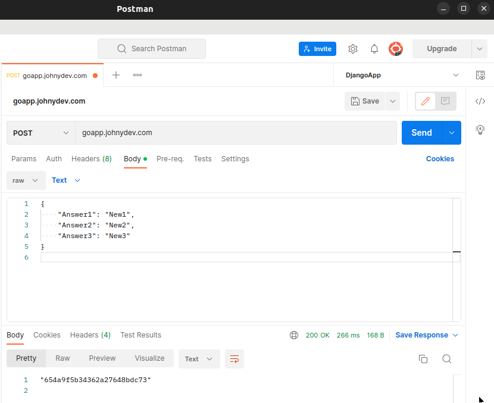The height and width of the screenshot is (403, 494).
Task: Switch to comments mode icon
Action: click(445, 101)
